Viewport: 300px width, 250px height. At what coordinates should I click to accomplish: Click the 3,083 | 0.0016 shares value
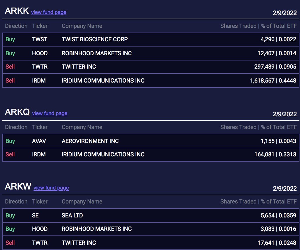[278, 229]
